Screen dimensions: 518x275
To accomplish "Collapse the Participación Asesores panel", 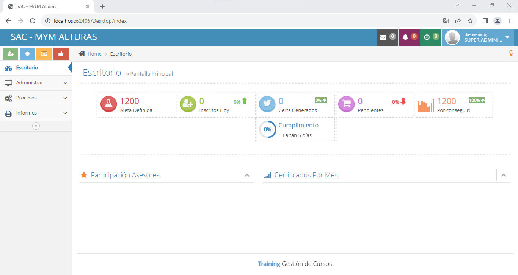I will pos(247,175).
